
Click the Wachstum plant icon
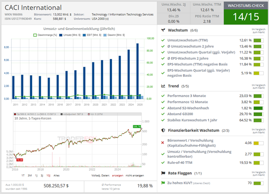(163, 31)
